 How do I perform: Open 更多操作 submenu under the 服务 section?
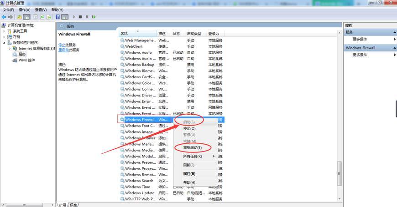360,39
